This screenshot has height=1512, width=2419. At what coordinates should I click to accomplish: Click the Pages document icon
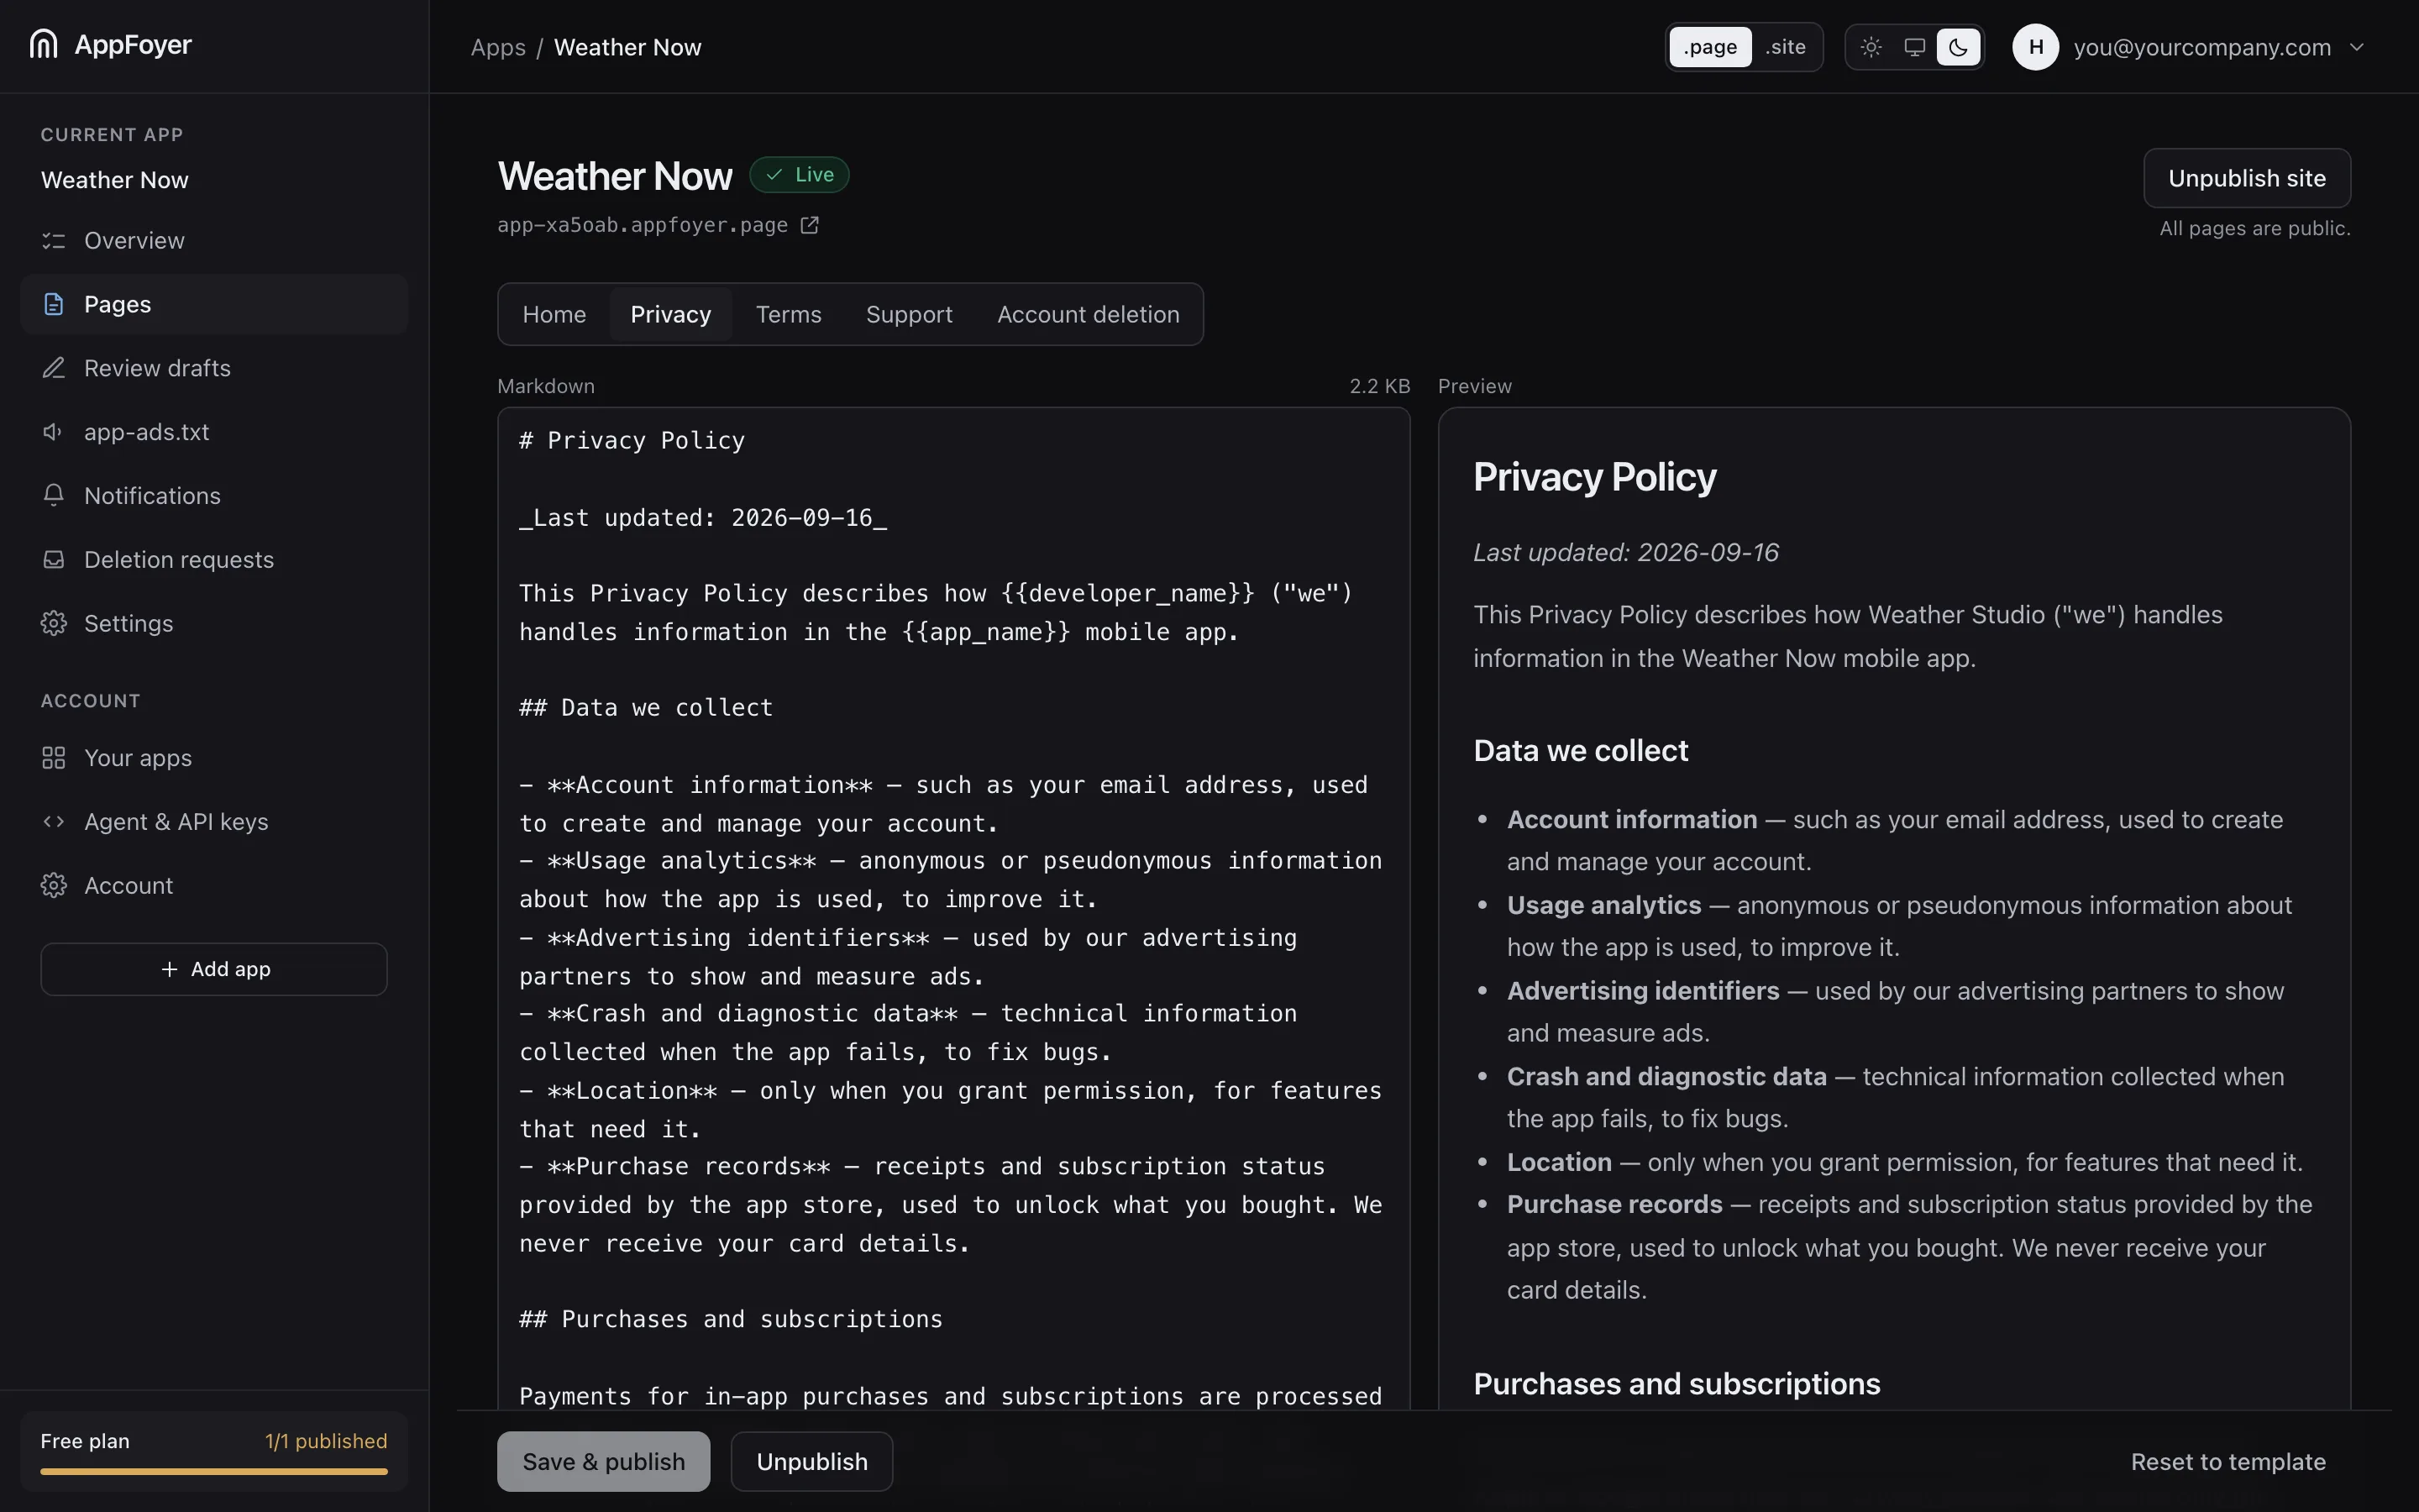point(54,304)
